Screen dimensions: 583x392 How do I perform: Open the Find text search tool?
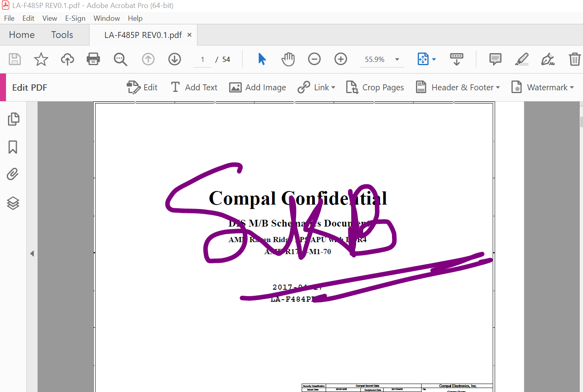pos(120,59)
